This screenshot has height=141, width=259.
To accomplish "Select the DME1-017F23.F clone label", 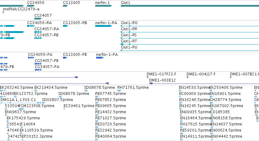I will pos(161,74).
